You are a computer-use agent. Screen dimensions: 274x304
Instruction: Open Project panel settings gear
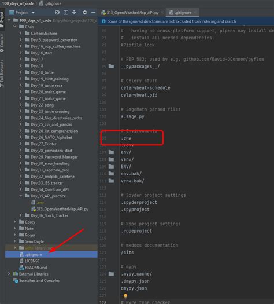(84, 13)
